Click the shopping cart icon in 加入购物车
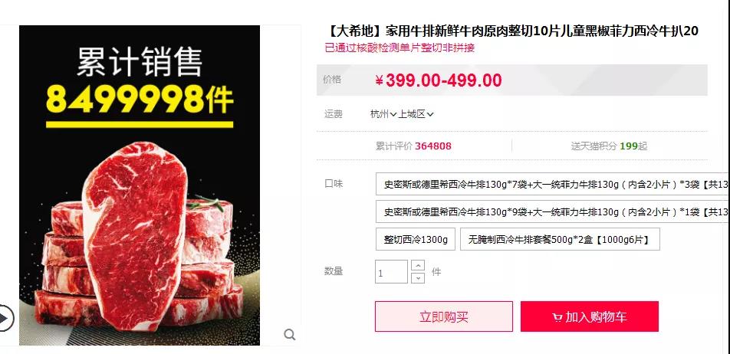The image size is (730, 354). [x=557, y=318]
